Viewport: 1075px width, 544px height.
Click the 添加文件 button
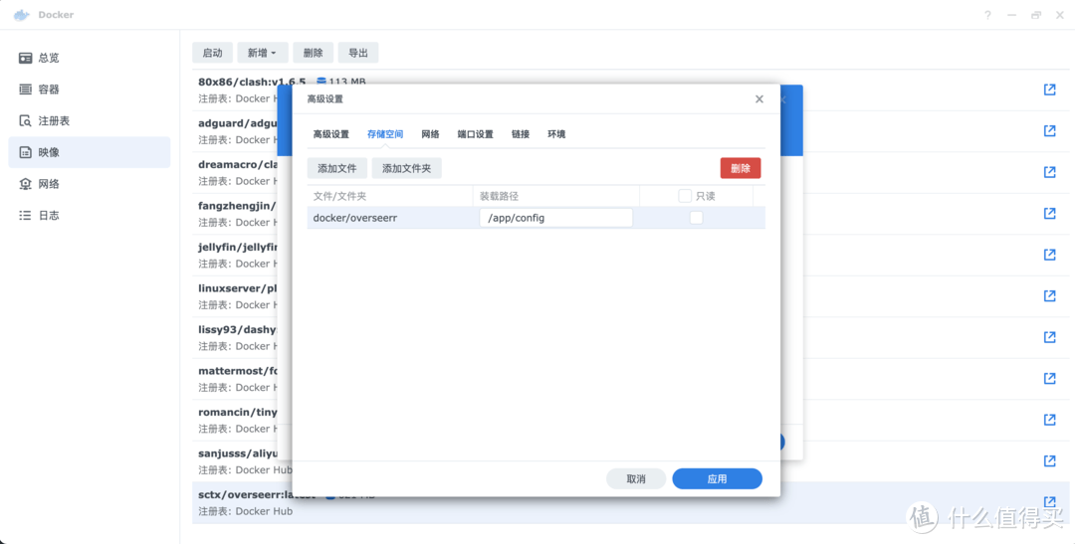click(x=337, y=168)
